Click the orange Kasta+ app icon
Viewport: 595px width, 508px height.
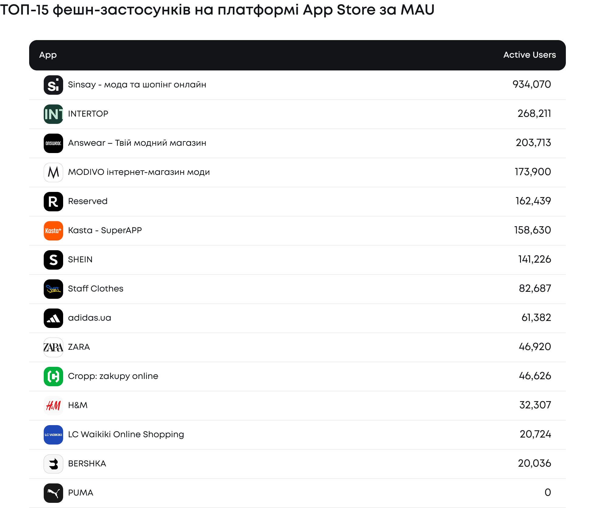point(53,231)
